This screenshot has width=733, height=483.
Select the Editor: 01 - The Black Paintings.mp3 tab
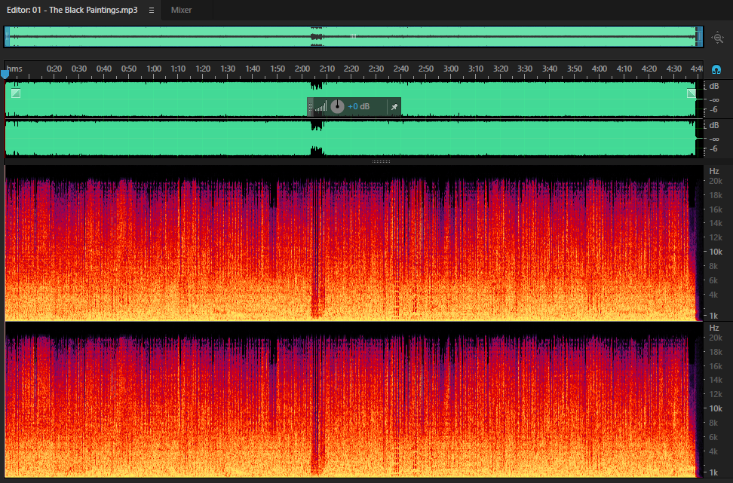72,10
